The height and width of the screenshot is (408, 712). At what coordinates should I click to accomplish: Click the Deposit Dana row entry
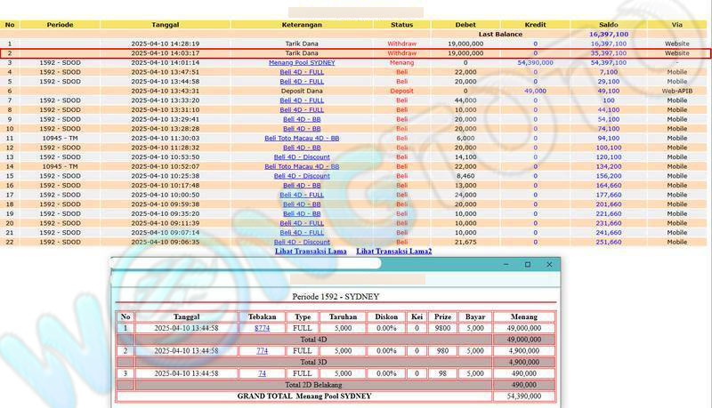point(302,91)
